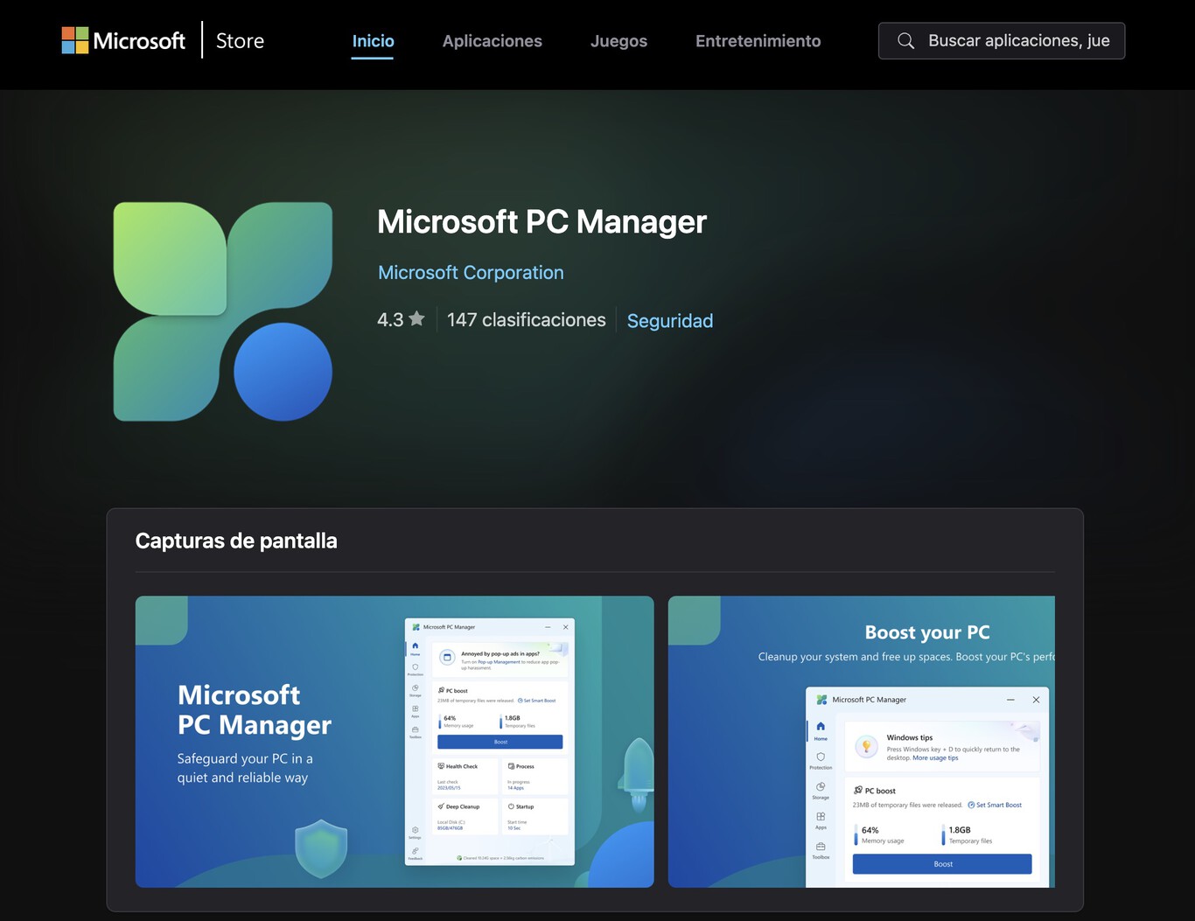Viewport: 1195px width, 921px height.
Task: Open the Toolbox briefcase icon
Action: tap(415, 729)
